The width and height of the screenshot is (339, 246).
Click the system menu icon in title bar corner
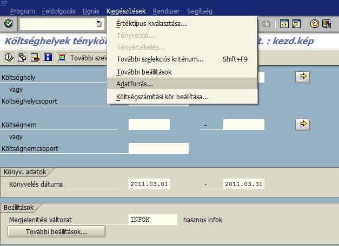4,3
